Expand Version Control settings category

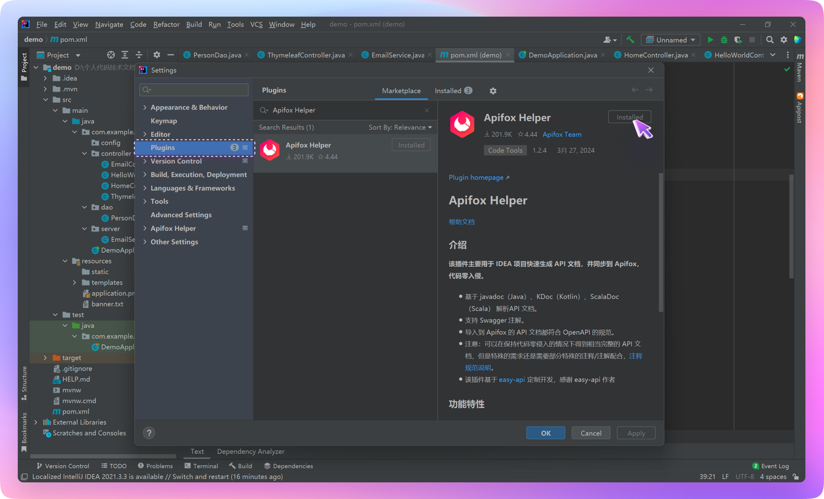[x=145, y=161]
